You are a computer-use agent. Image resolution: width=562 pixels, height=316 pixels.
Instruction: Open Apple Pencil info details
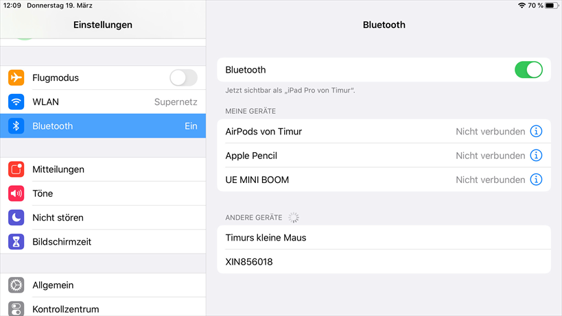click(536, 156)
